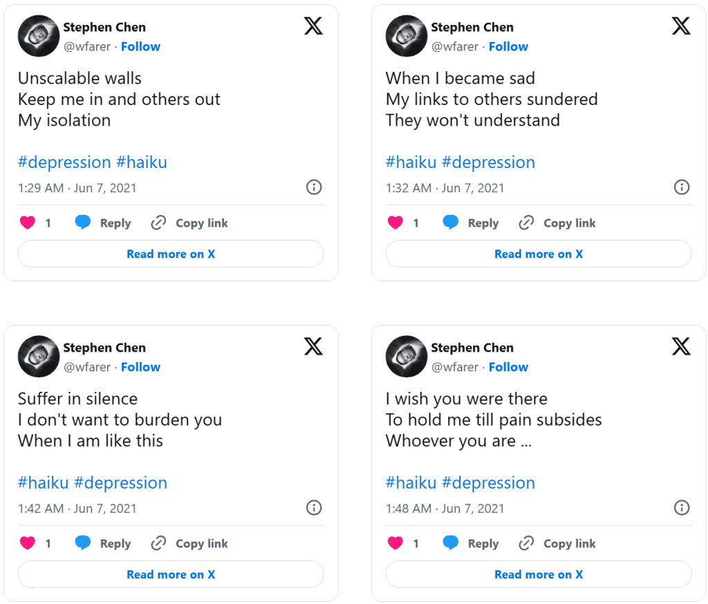708x604 pixels.
Task: Click the heart on the "Suffer in silence" tweet
Action: click(28, 543)
